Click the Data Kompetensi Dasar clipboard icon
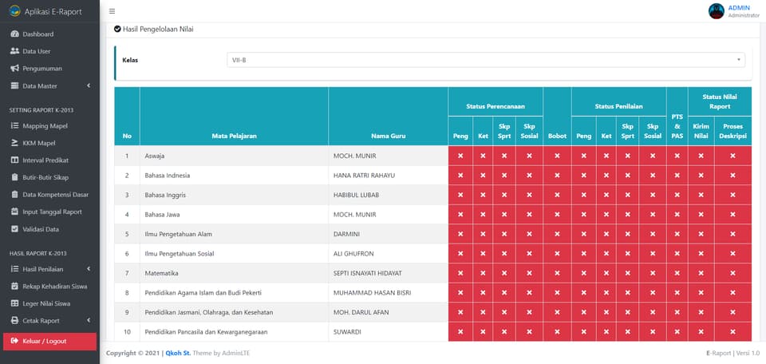 click(x=14, y=195)
